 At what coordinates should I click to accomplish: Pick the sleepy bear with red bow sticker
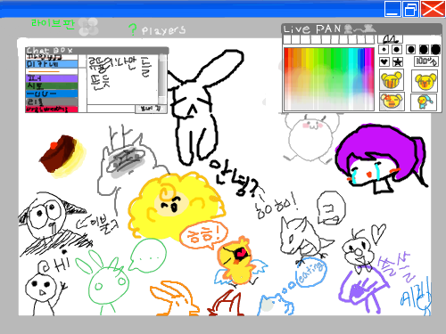point(392,102)
